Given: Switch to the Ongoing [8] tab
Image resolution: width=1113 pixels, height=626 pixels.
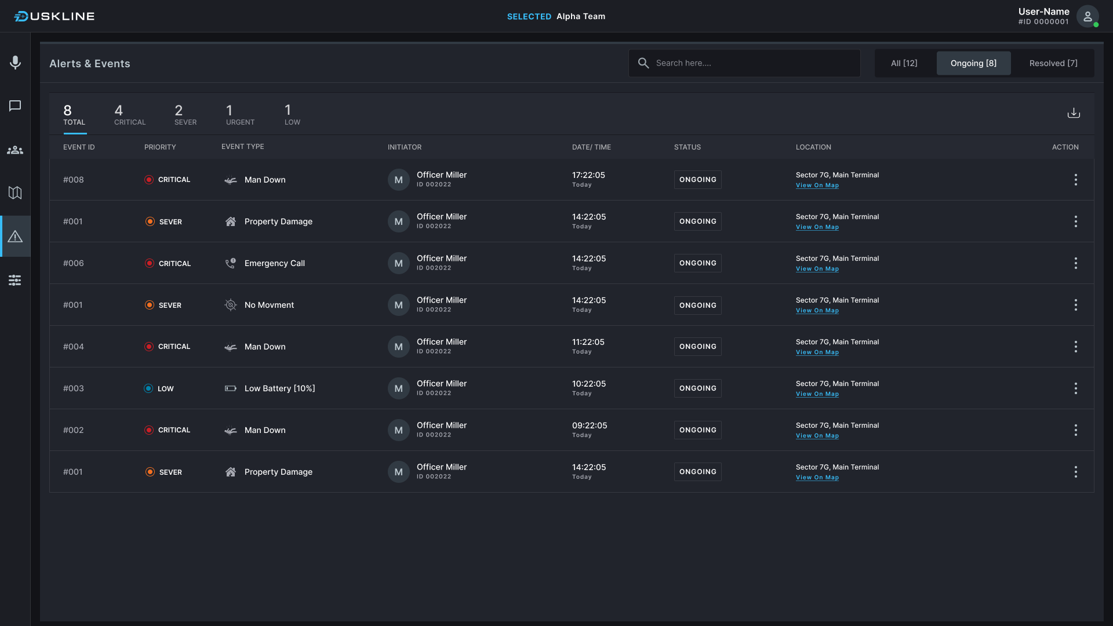Looking at the screenshot, I should pyautogui.click(x=974, y=63).
